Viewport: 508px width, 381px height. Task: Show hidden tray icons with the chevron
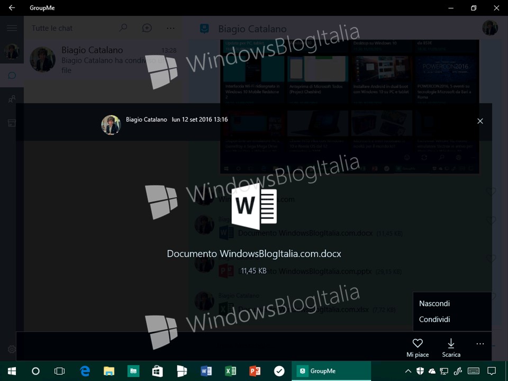[408, 371]
